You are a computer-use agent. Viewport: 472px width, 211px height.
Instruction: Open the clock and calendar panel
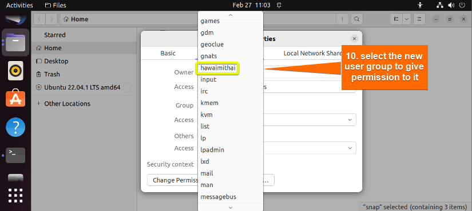252,5
